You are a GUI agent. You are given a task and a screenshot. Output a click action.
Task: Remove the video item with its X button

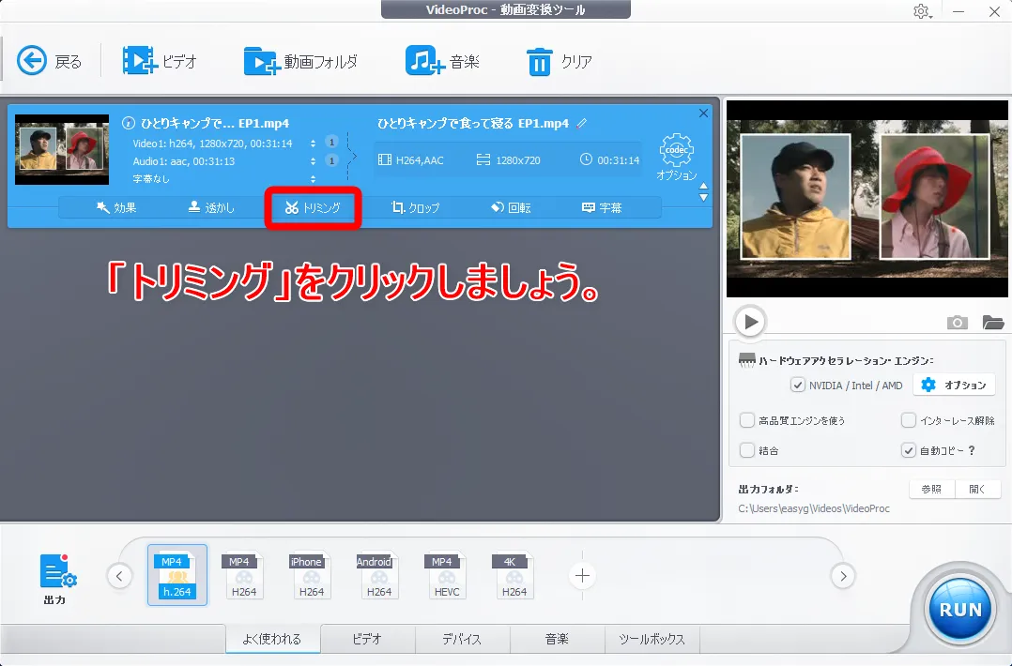click(x=703, y=114)
